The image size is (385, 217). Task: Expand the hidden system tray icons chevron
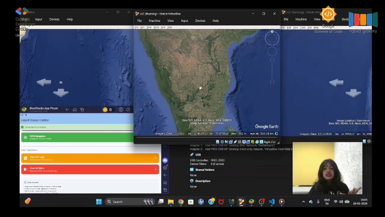[x=303, y=202]
